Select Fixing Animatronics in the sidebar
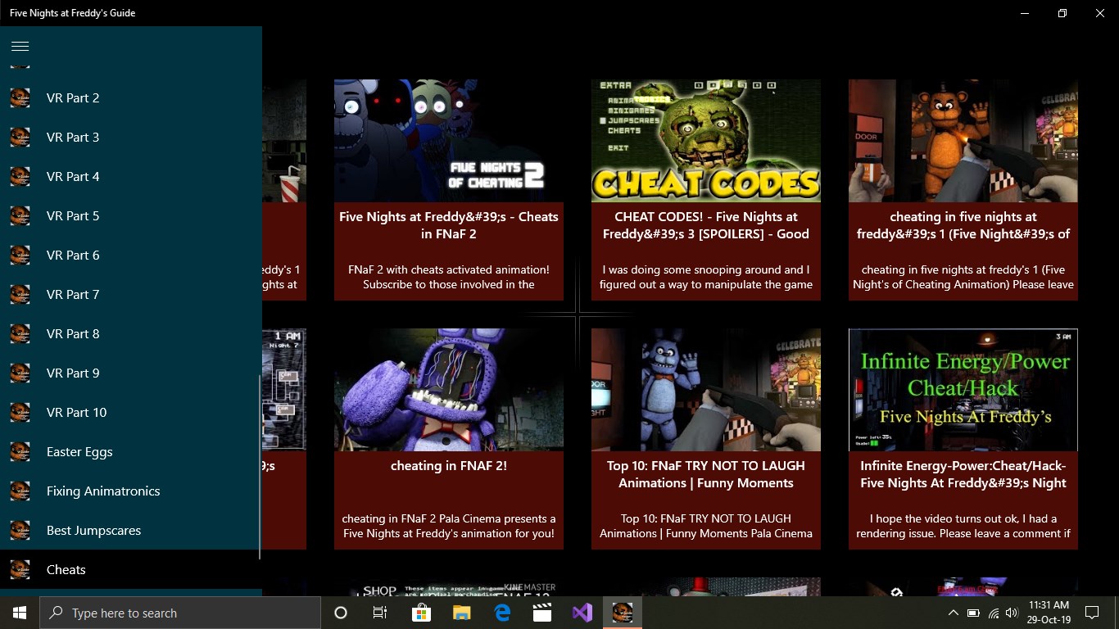The image size is (1119, 629). click(x=131, y=491)
